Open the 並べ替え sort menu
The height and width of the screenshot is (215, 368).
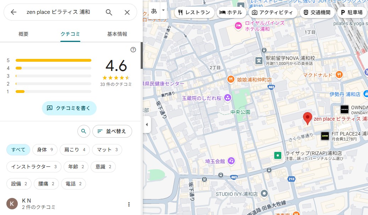pos(112,131)
